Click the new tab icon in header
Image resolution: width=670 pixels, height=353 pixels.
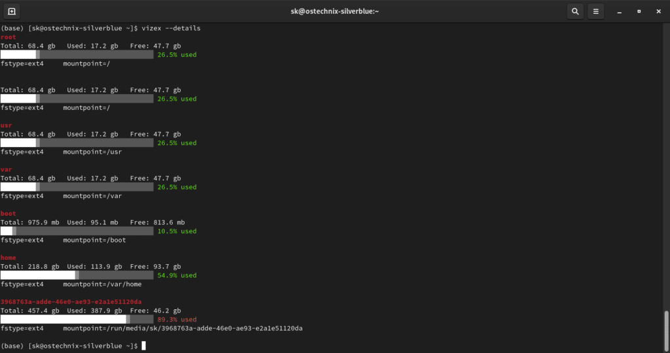tap(12, 11)
